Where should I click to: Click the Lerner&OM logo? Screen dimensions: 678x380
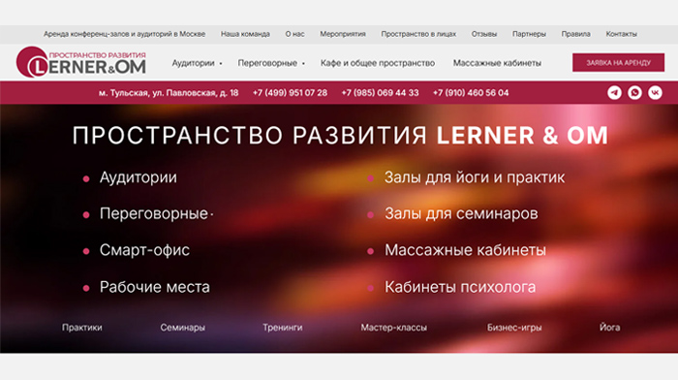(81, 62)
